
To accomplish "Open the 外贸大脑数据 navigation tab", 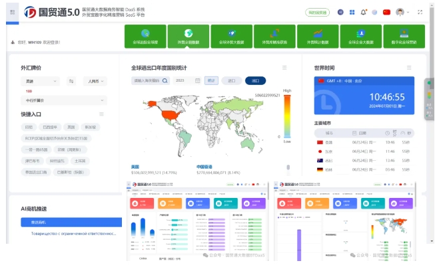I will pos(187,37).
